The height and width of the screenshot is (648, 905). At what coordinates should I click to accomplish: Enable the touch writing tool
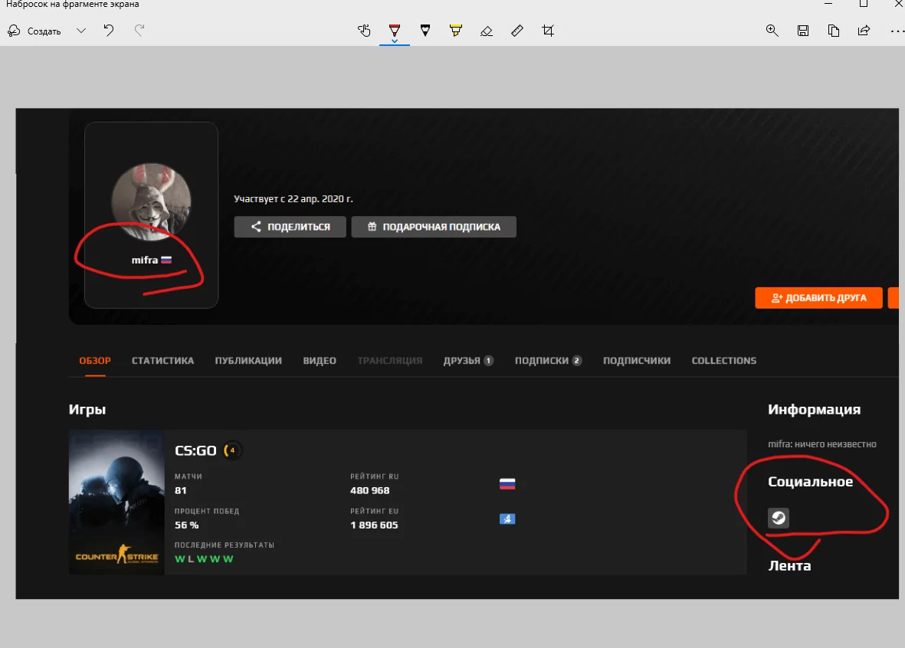coord(364,31)
